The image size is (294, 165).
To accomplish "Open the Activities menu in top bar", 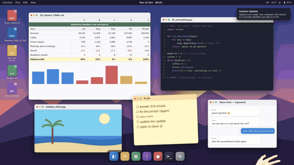I will [7, 2].
